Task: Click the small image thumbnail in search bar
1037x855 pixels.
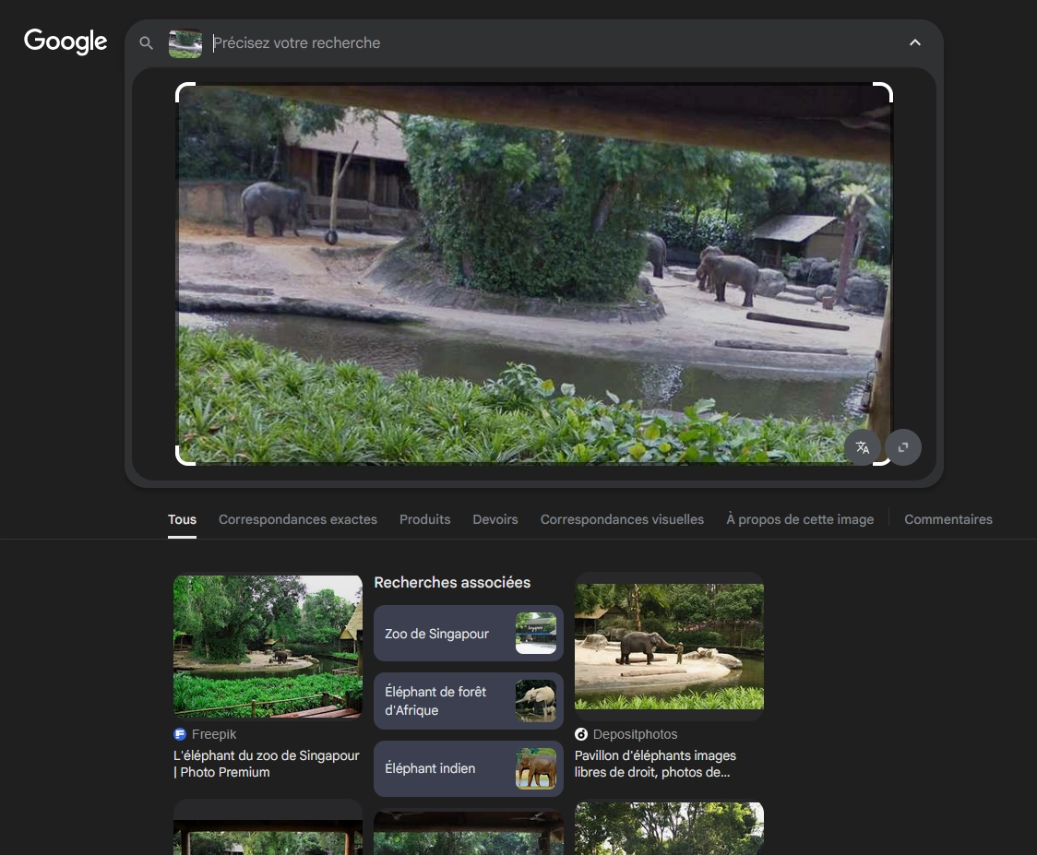Action: (x=185, y=43)
